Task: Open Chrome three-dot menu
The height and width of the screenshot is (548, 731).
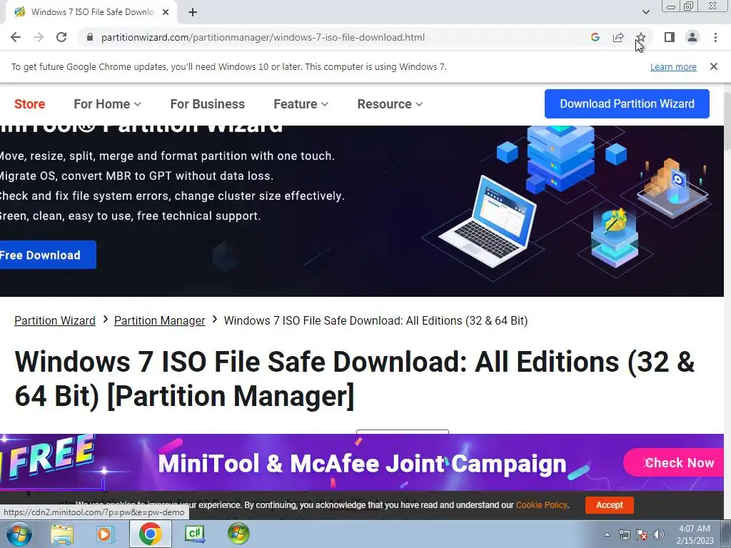Action: (x=715, y=37)
